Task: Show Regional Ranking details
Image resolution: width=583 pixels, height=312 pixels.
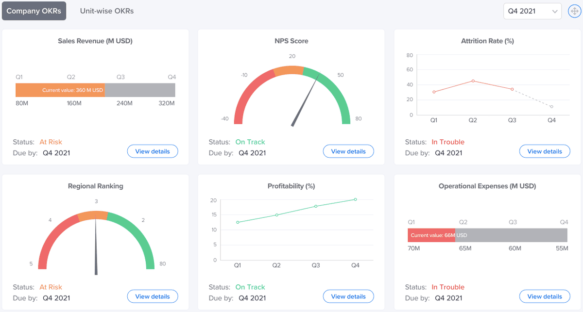Action: tap(153, 296)
